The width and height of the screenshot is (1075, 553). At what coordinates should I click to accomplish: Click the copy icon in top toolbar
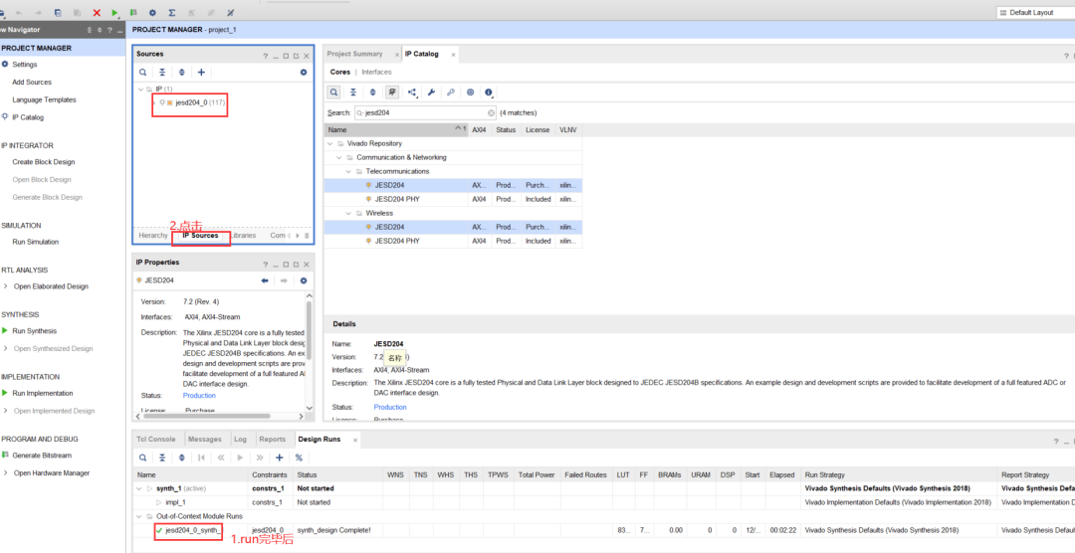pos(58,12)
